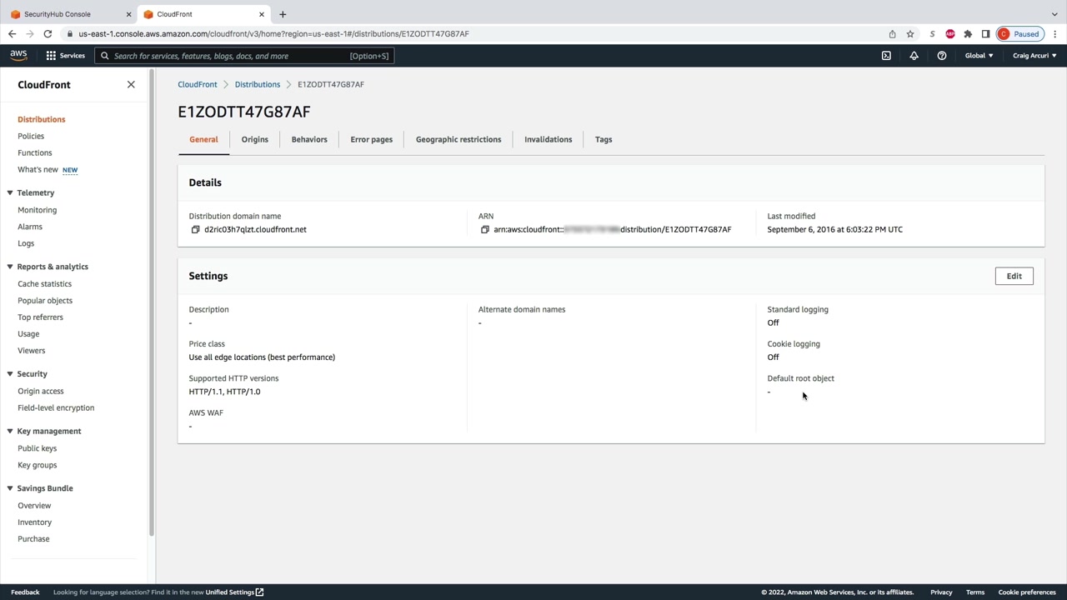Open the Error pages tab
This screenshot has width=1067, height=600.
click(372, 140)
